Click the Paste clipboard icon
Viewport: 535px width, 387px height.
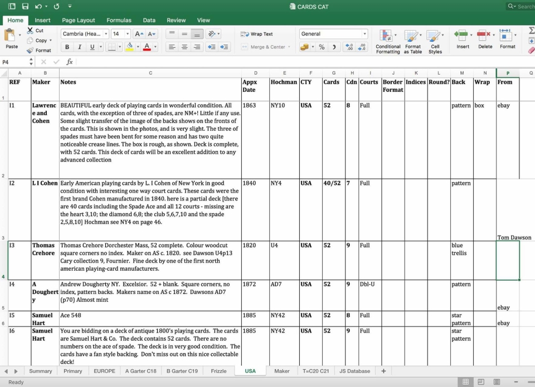[10, 35]
